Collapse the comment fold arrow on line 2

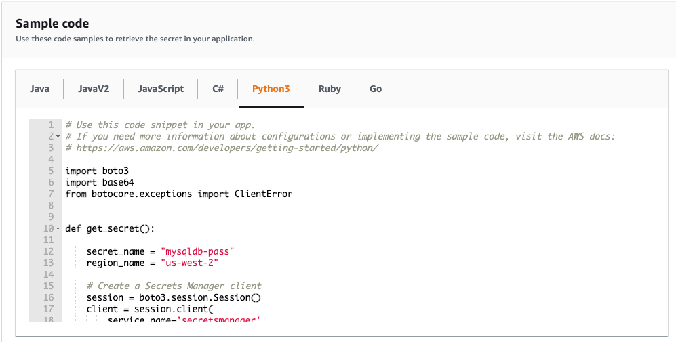pyautogui.click(x=58, y=137)
